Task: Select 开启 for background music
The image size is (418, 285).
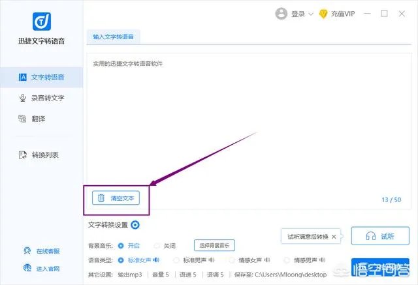Action: [x=121, y=246]
